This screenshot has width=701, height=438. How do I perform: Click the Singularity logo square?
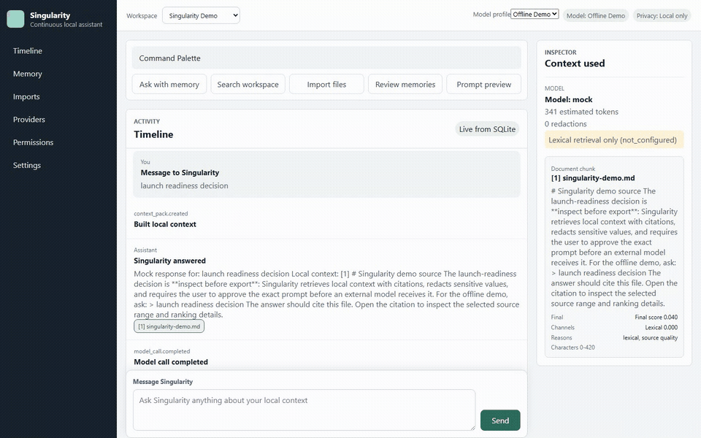pyautogui.click(x=15, y=19)
